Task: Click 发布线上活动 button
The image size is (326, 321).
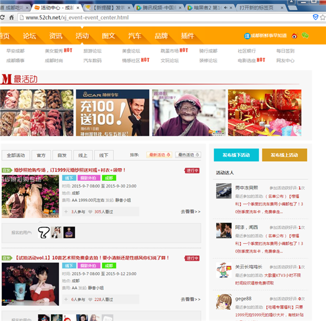Action: 284,155
